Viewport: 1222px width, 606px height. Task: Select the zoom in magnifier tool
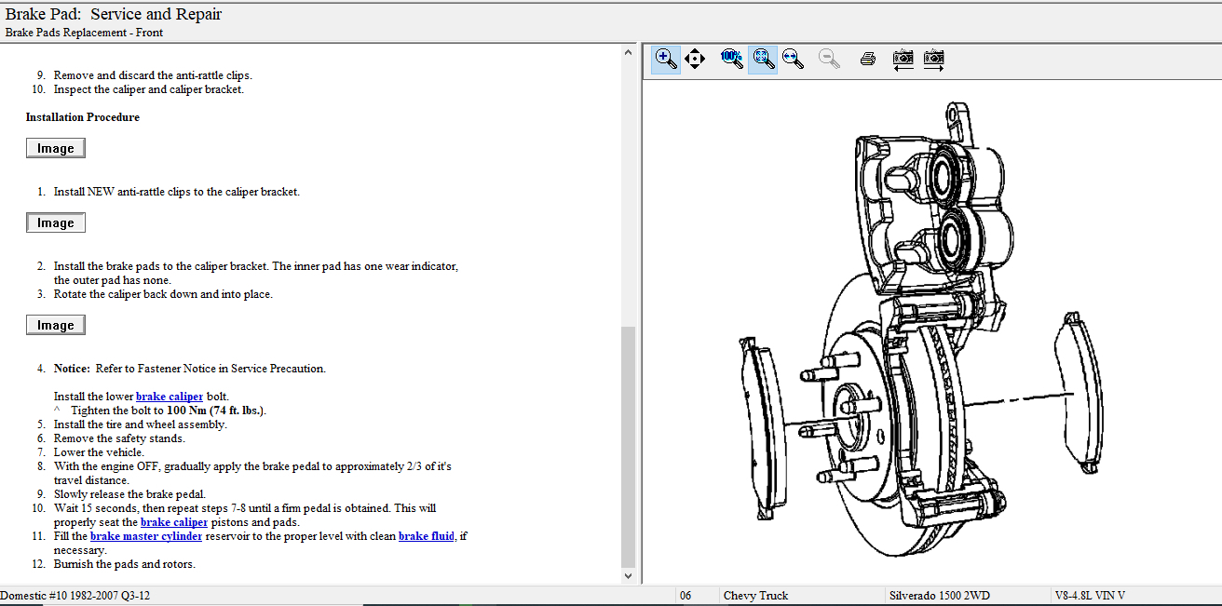[x=666, y=59]
